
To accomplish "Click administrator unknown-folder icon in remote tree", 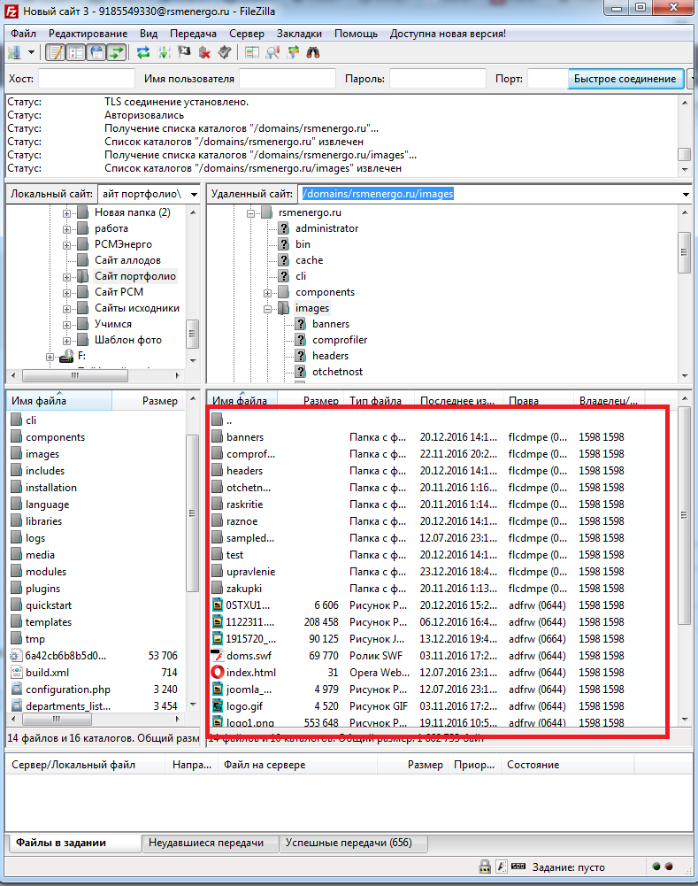I will [284, 228].
